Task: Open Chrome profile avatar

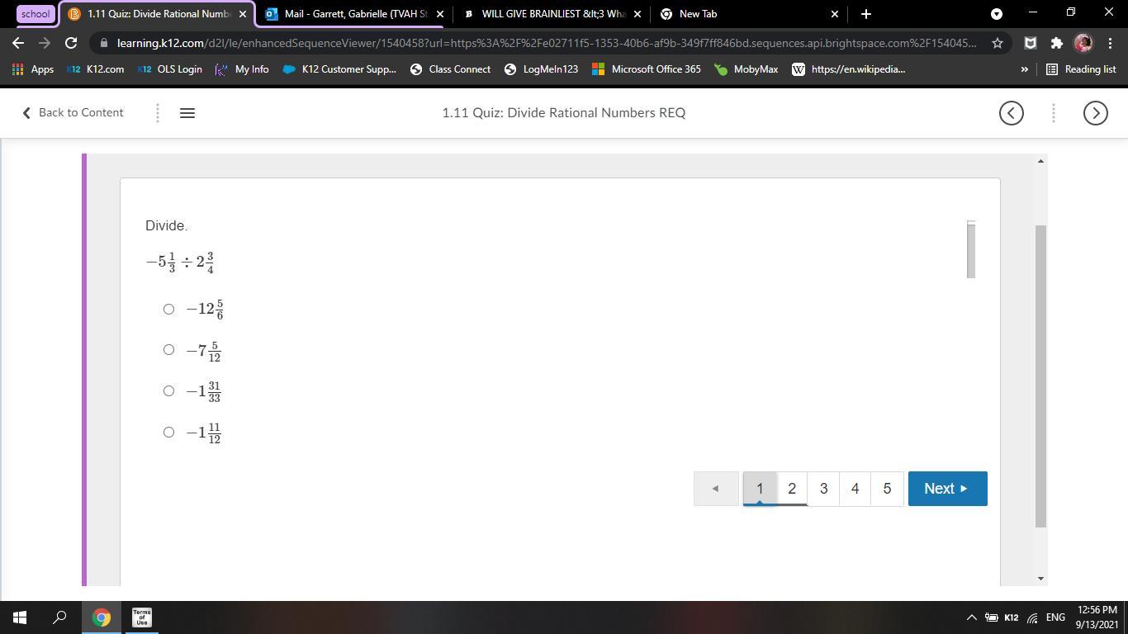Action: pyautogui.click(x=1083, y=43)
